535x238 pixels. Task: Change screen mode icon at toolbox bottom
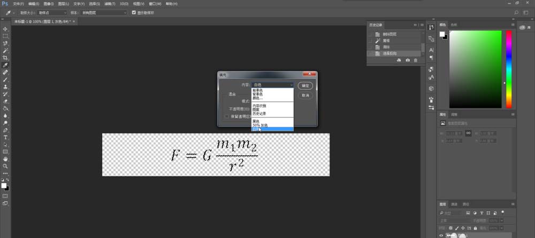point(5,203)
